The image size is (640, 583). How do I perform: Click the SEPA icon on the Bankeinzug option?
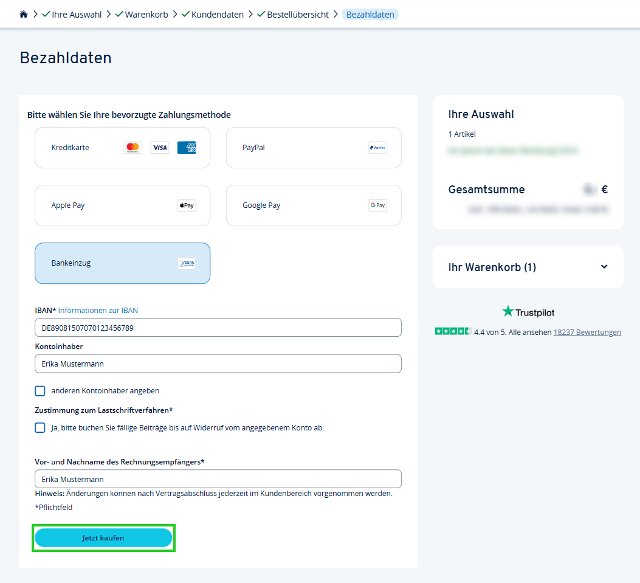pyautogui.click(x=187, y=263)
